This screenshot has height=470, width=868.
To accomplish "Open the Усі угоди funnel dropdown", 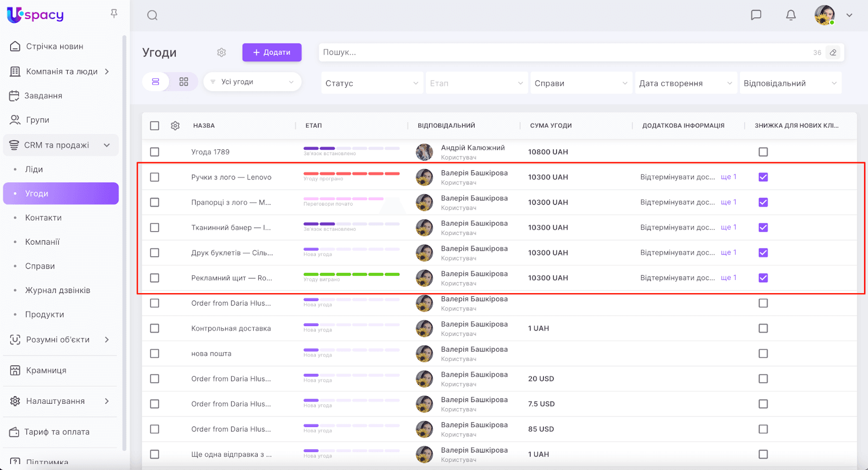I will [x=252, y=82].
